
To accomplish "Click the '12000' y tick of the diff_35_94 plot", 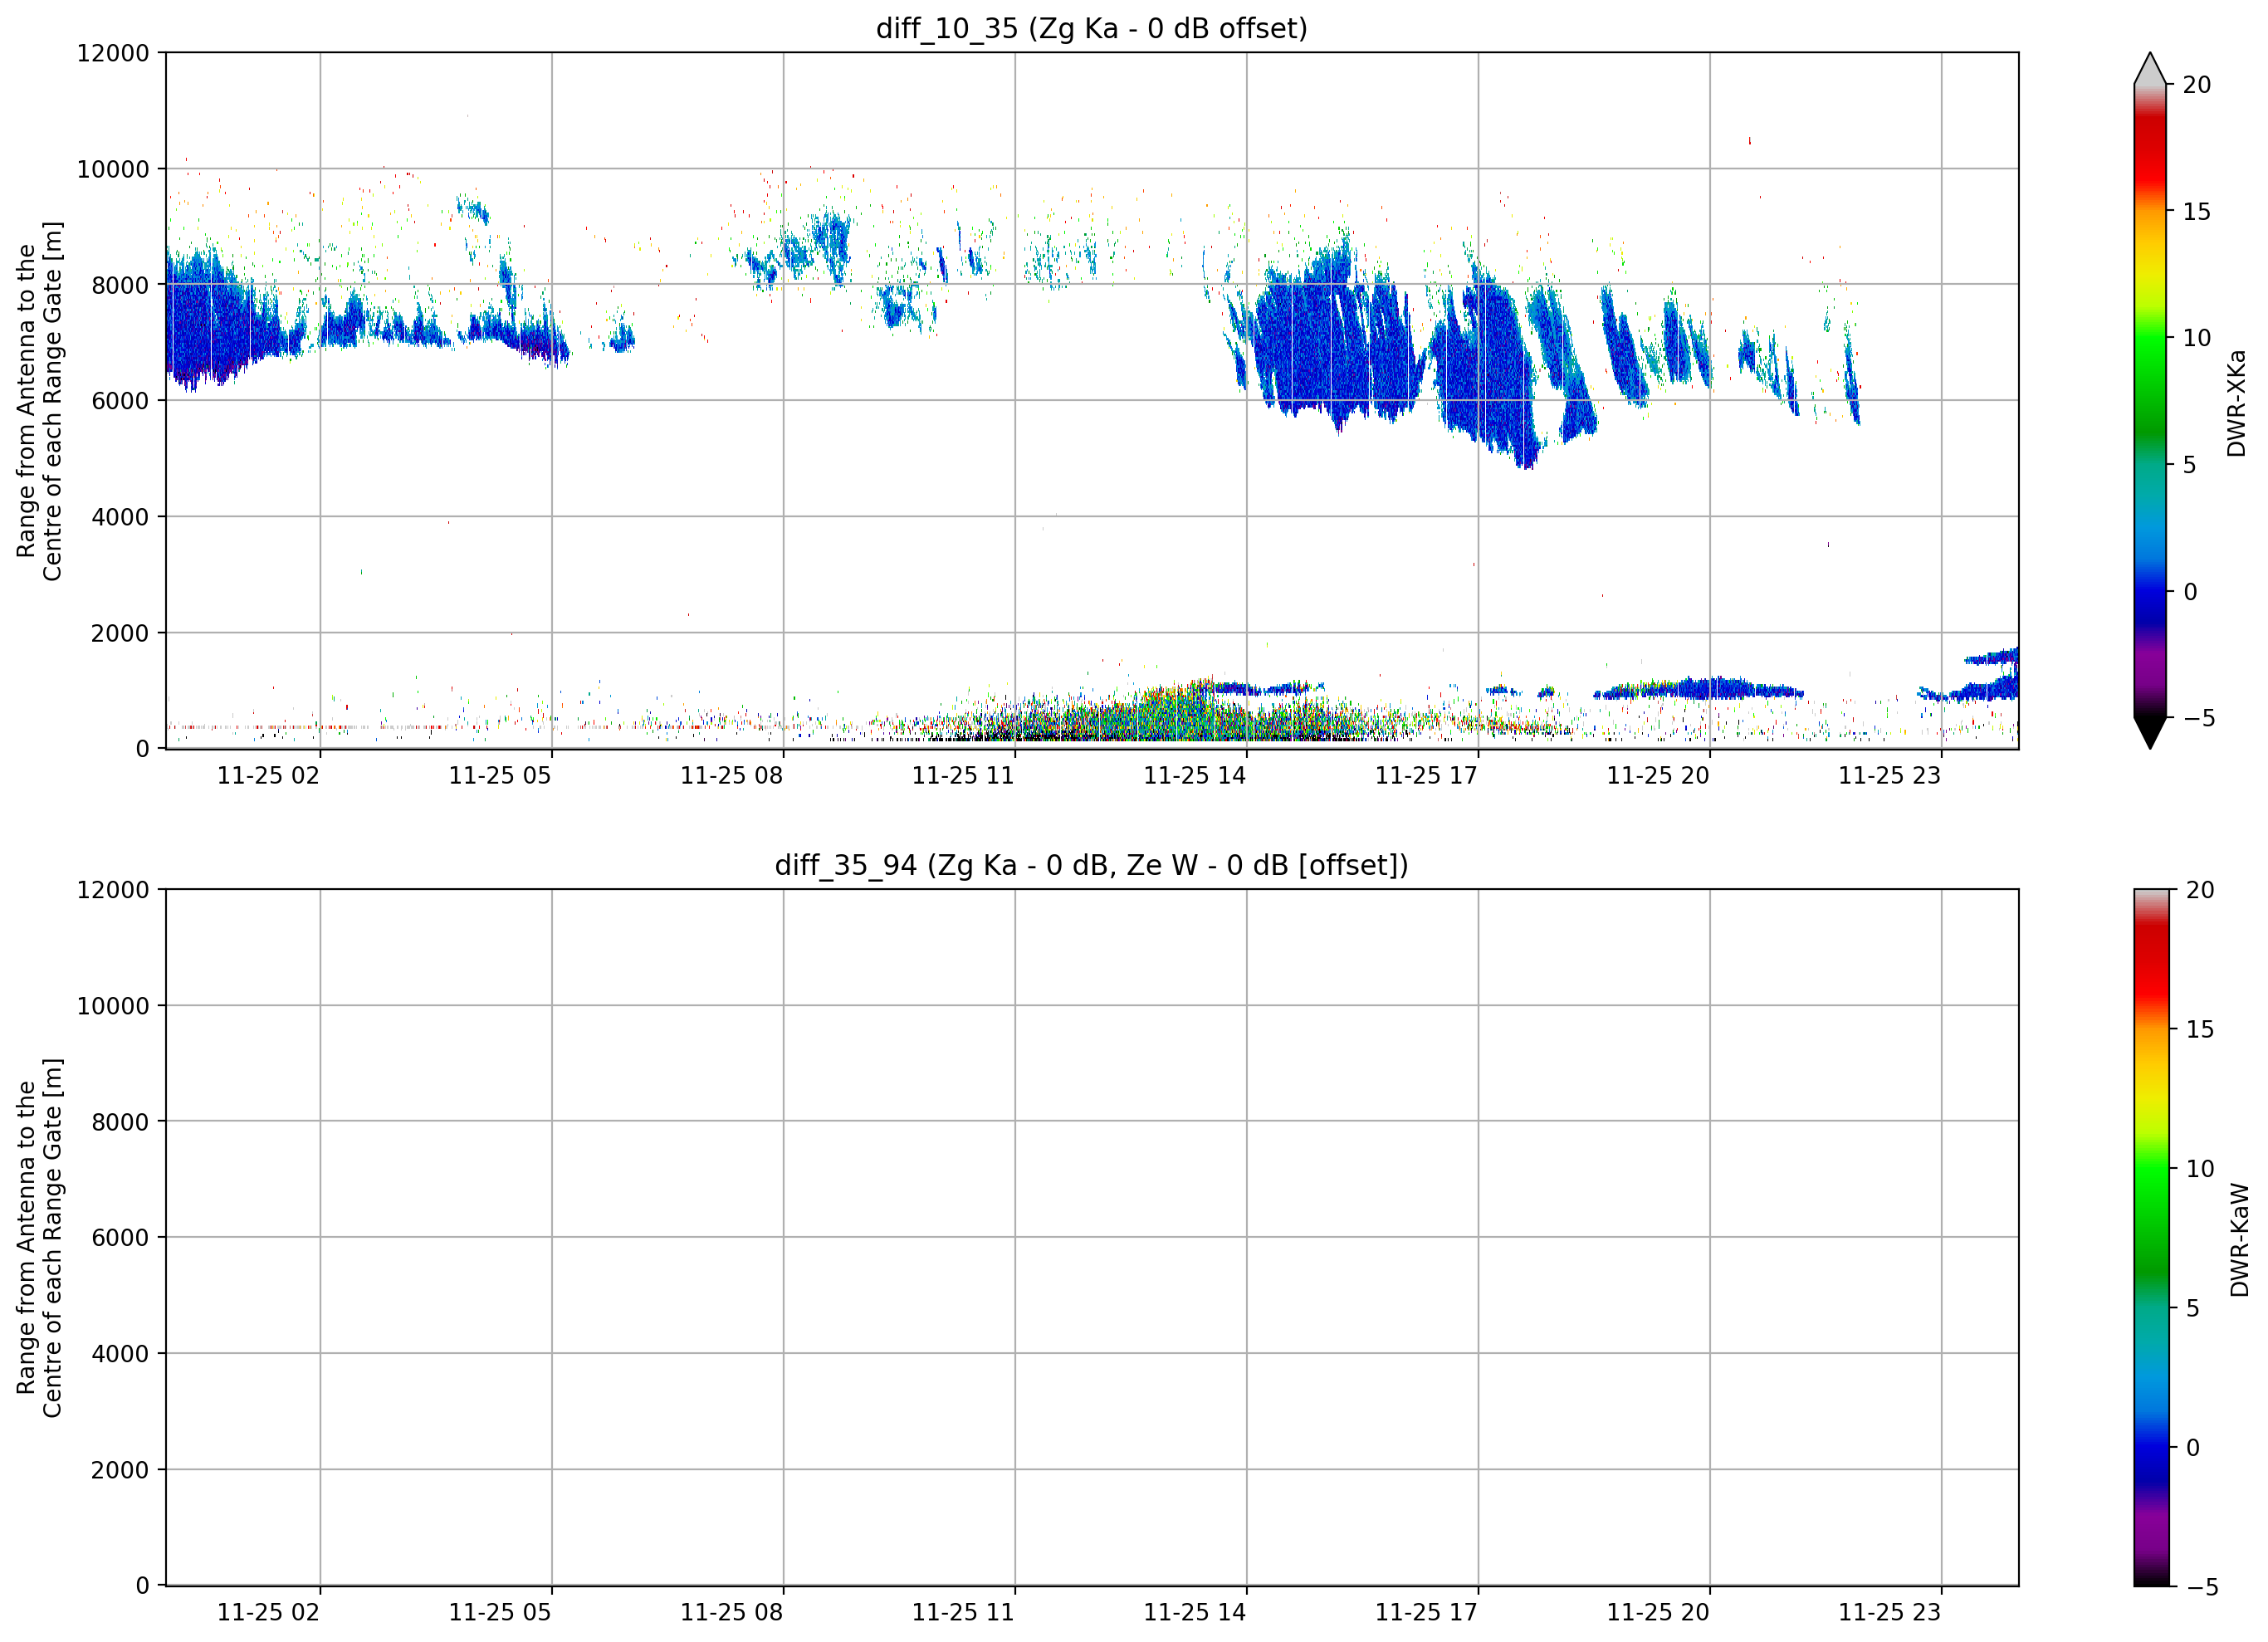I will pos(113,890).
